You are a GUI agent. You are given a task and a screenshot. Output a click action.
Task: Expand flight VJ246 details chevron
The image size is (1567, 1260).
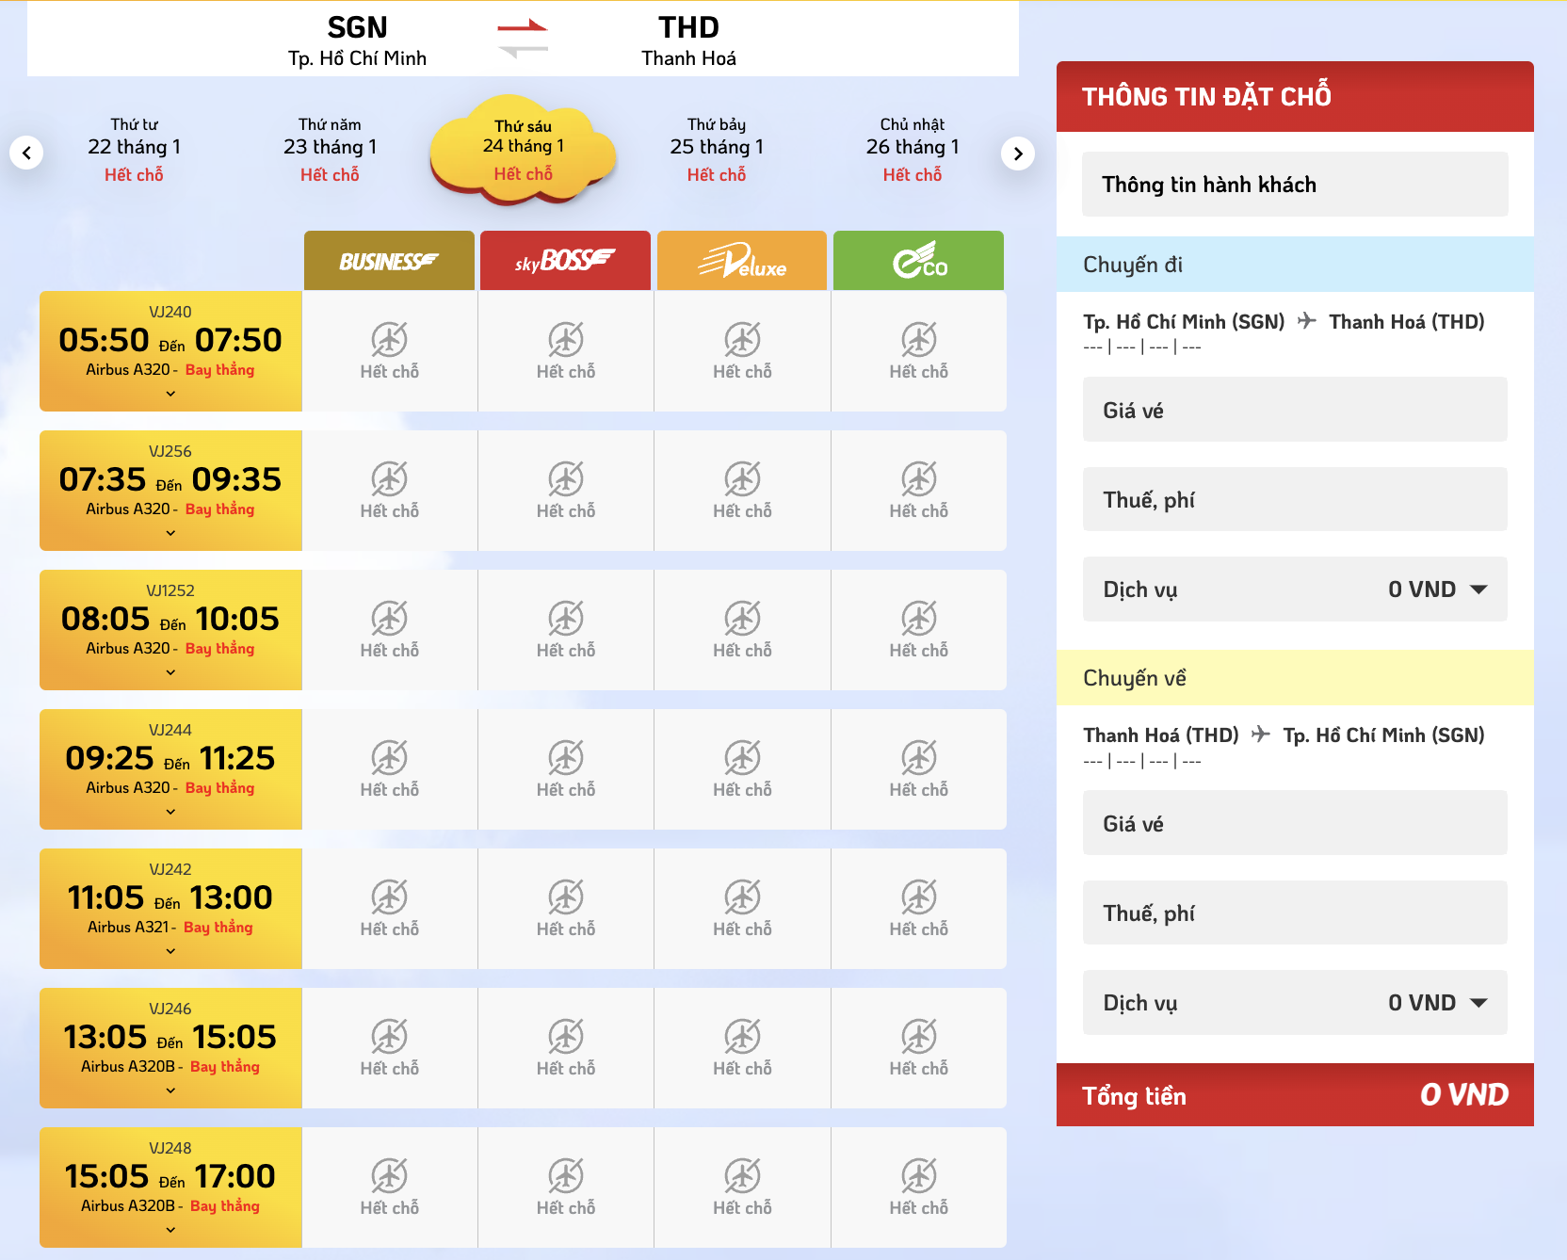(x=170, y=1090)
